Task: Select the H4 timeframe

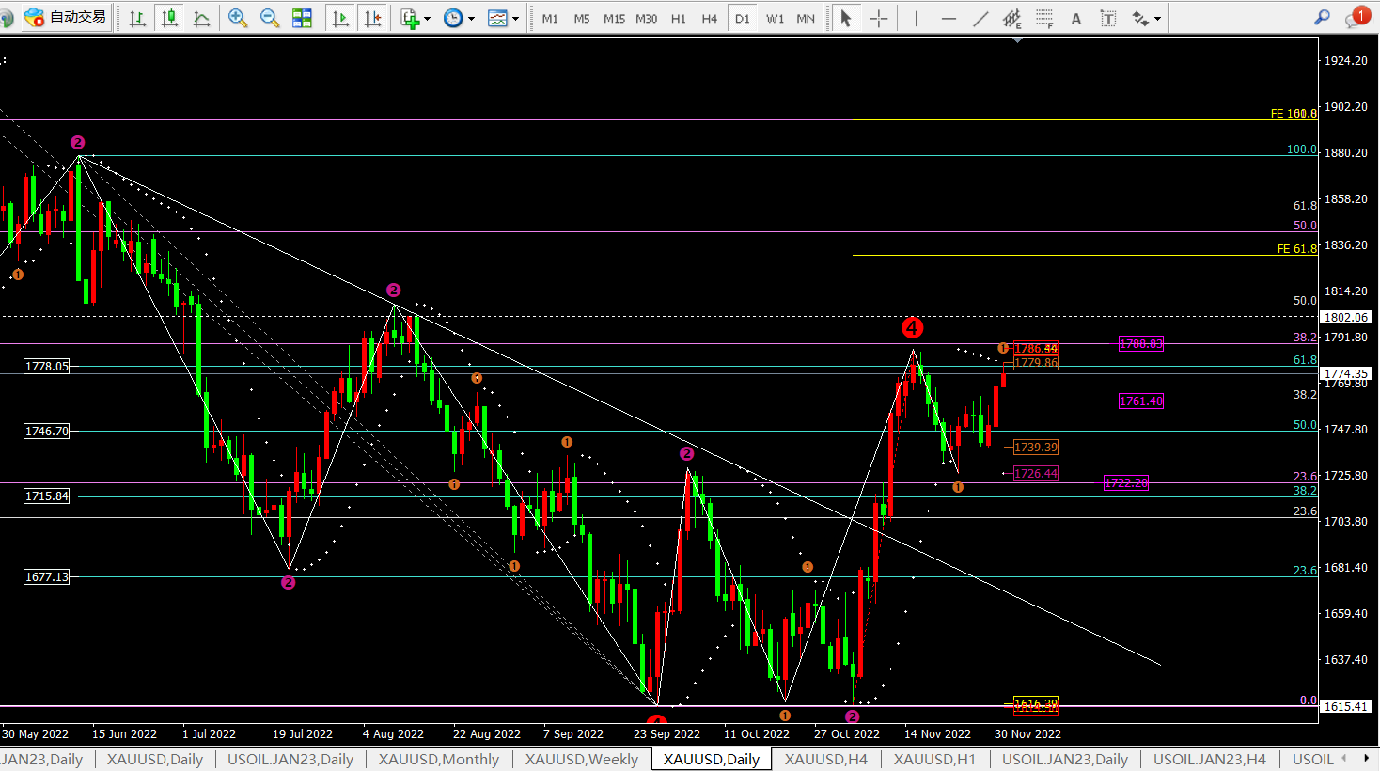Action: click(710, 18)
